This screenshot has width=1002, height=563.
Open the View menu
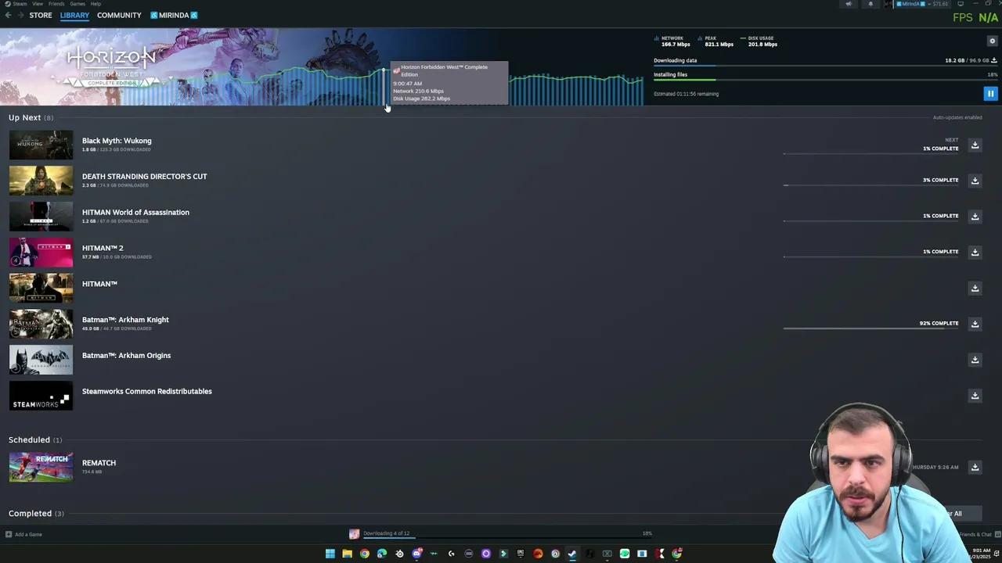click(38, 4)
